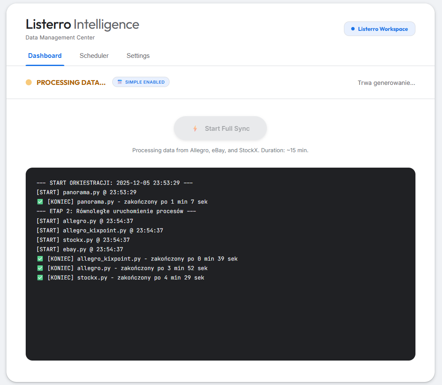
Task: Toggle the allegro.py completion checkmark
Action: pos(40,268)
